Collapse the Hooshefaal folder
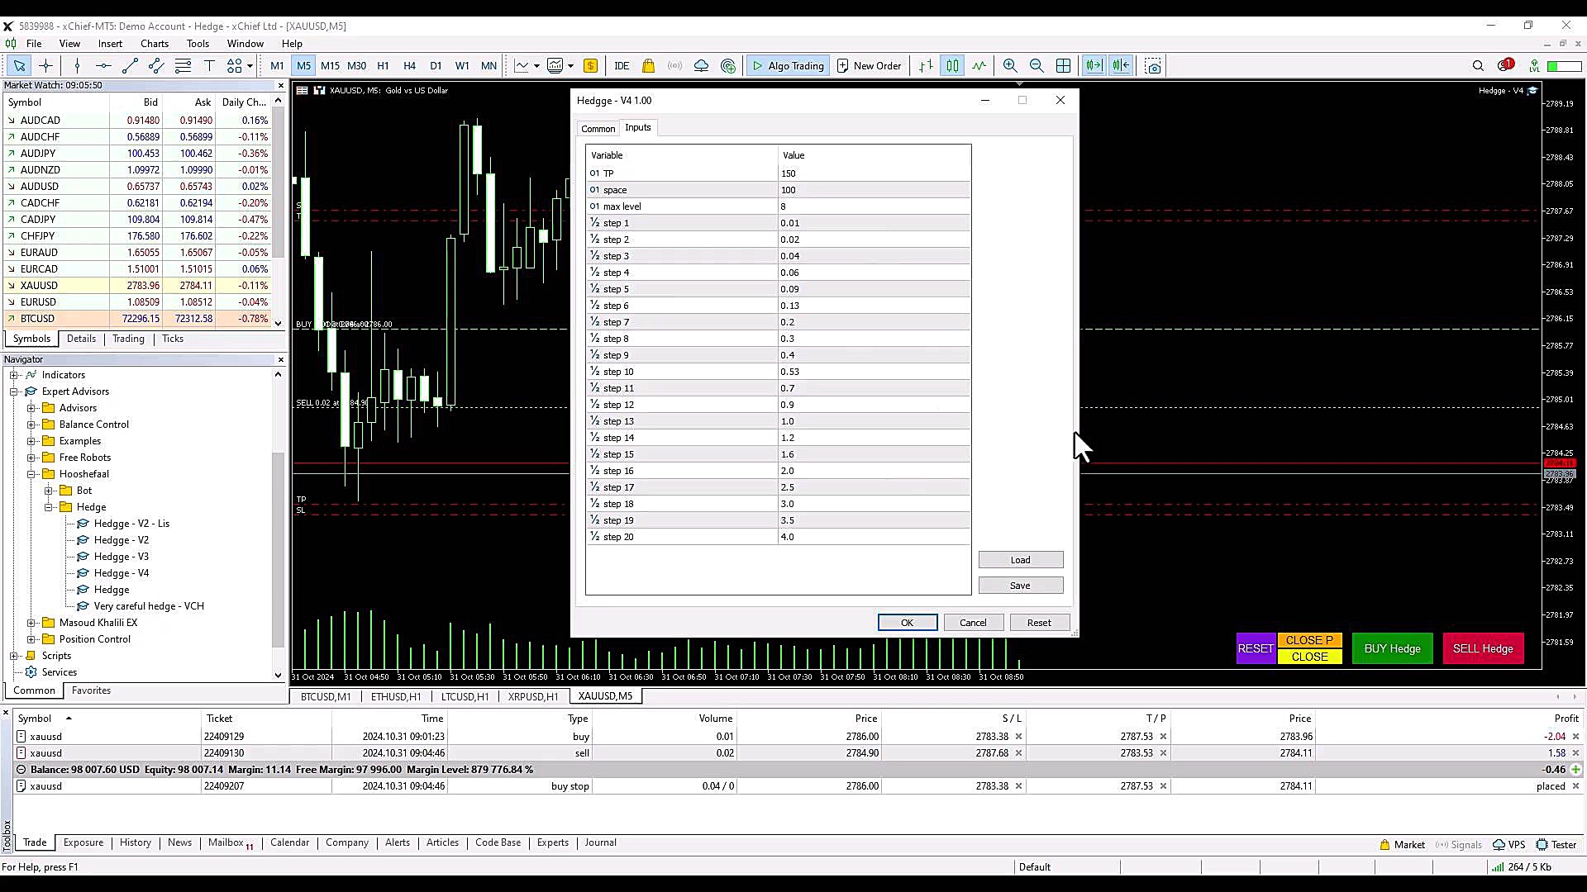Viewport: 1587px width, 892px height. coord(31,474)
